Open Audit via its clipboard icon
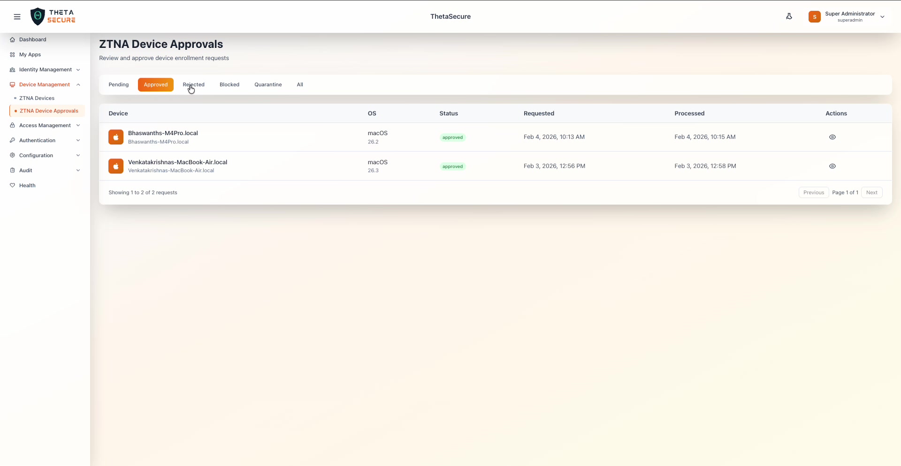The image size is (901, 466). pos(13,170)
